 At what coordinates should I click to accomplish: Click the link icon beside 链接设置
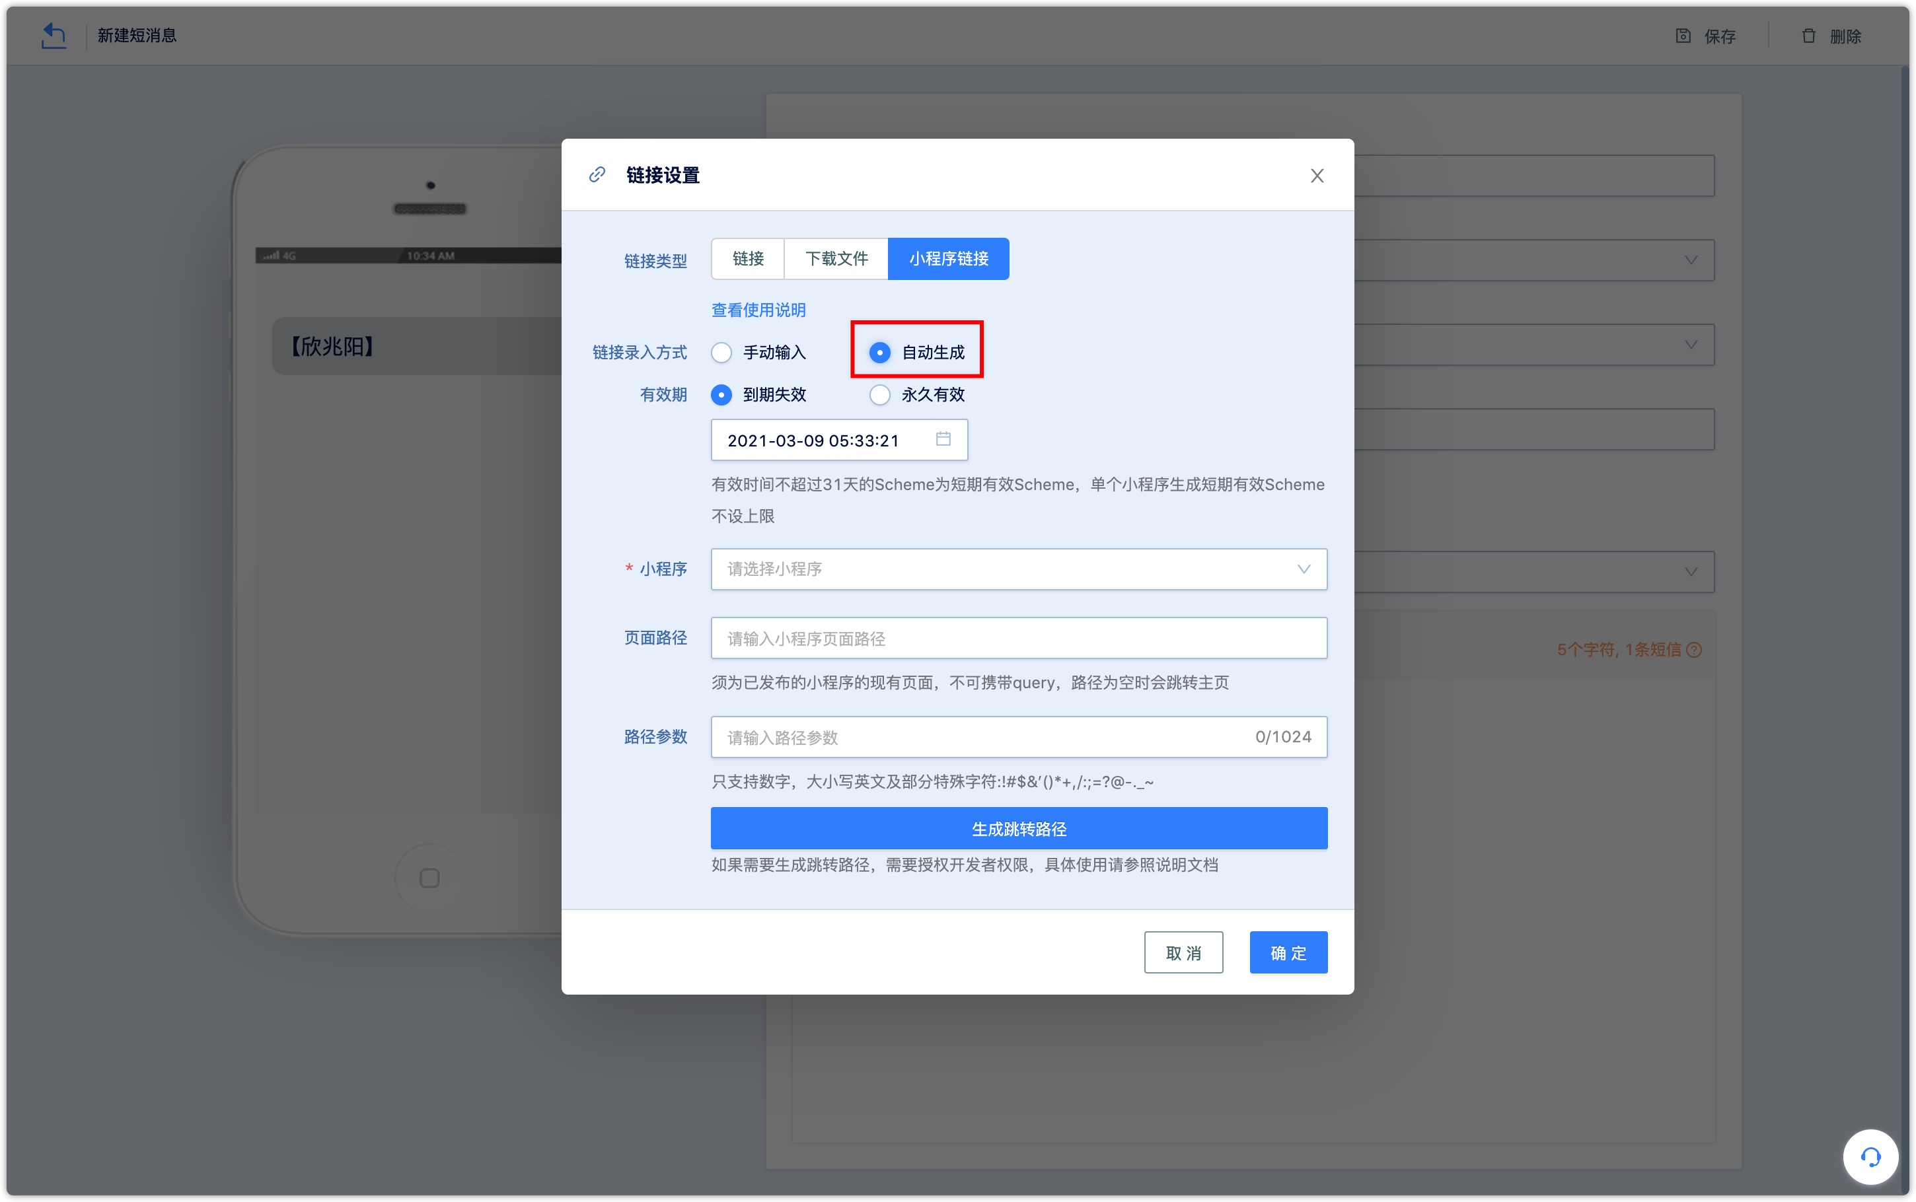click(x=597, y=175)
